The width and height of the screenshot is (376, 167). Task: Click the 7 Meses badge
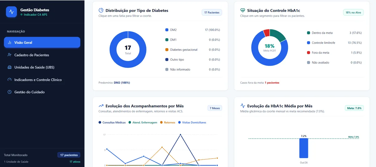215,108
